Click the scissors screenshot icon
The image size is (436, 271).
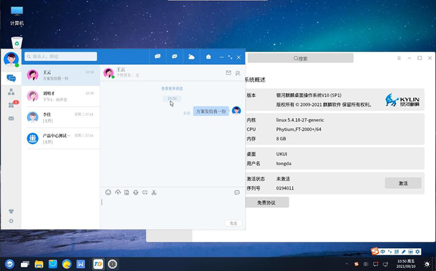pos(154,192)
